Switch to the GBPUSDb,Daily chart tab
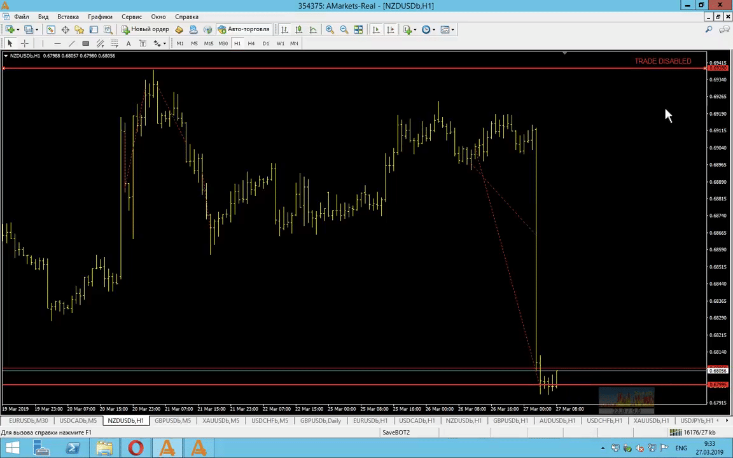The width and height of the screenshot is (733, 458). (320, 420)
